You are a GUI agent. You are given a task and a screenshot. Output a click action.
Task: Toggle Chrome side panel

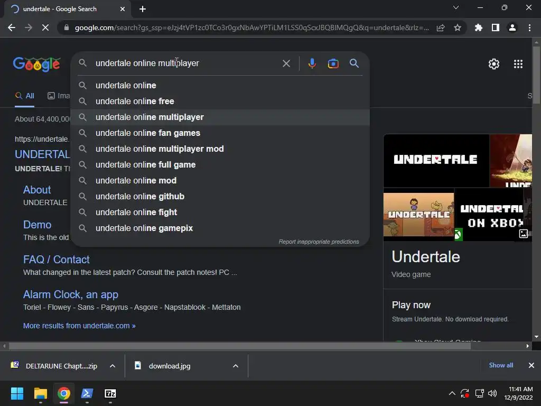(x=496, y=27)
